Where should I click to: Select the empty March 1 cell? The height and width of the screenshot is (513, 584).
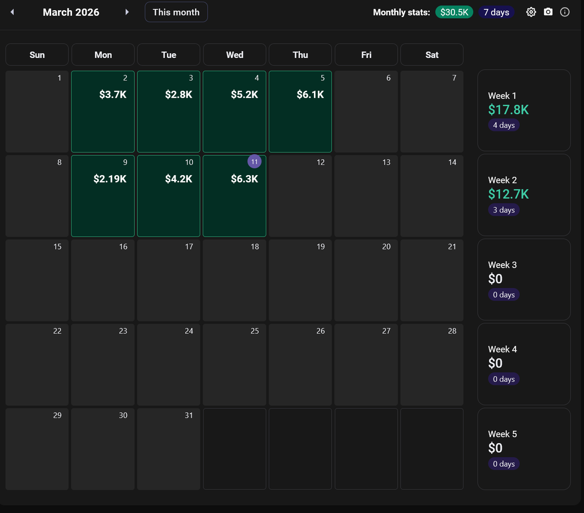click(37, 111)
